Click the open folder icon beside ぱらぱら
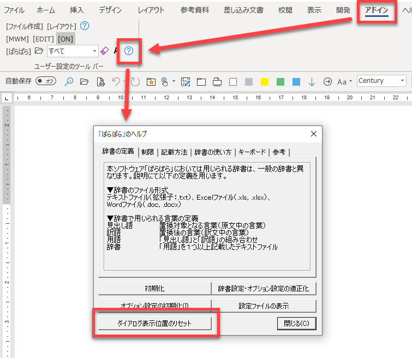This screenshot has width=412, height=358. 39,51
